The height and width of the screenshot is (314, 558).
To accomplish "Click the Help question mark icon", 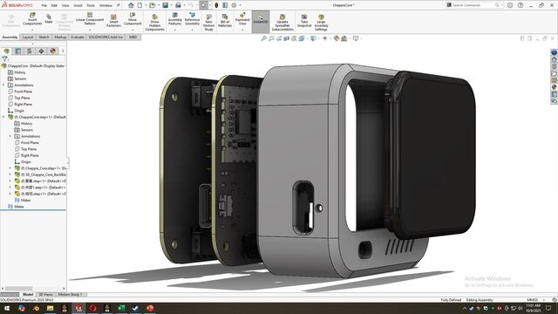I will tap(521, 5).
